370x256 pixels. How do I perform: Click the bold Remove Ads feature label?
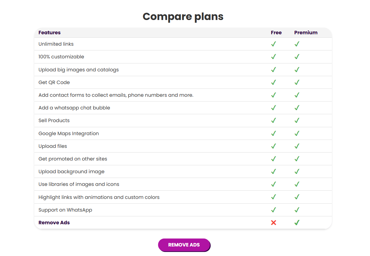click(54, 223)
